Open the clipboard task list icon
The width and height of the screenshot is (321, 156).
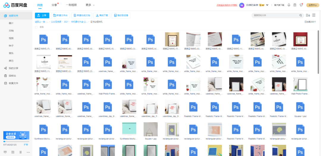point(295,5)
